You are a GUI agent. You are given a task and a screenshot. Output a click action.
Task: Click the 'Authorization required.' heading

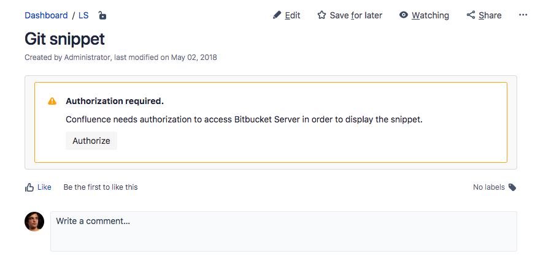115,101
